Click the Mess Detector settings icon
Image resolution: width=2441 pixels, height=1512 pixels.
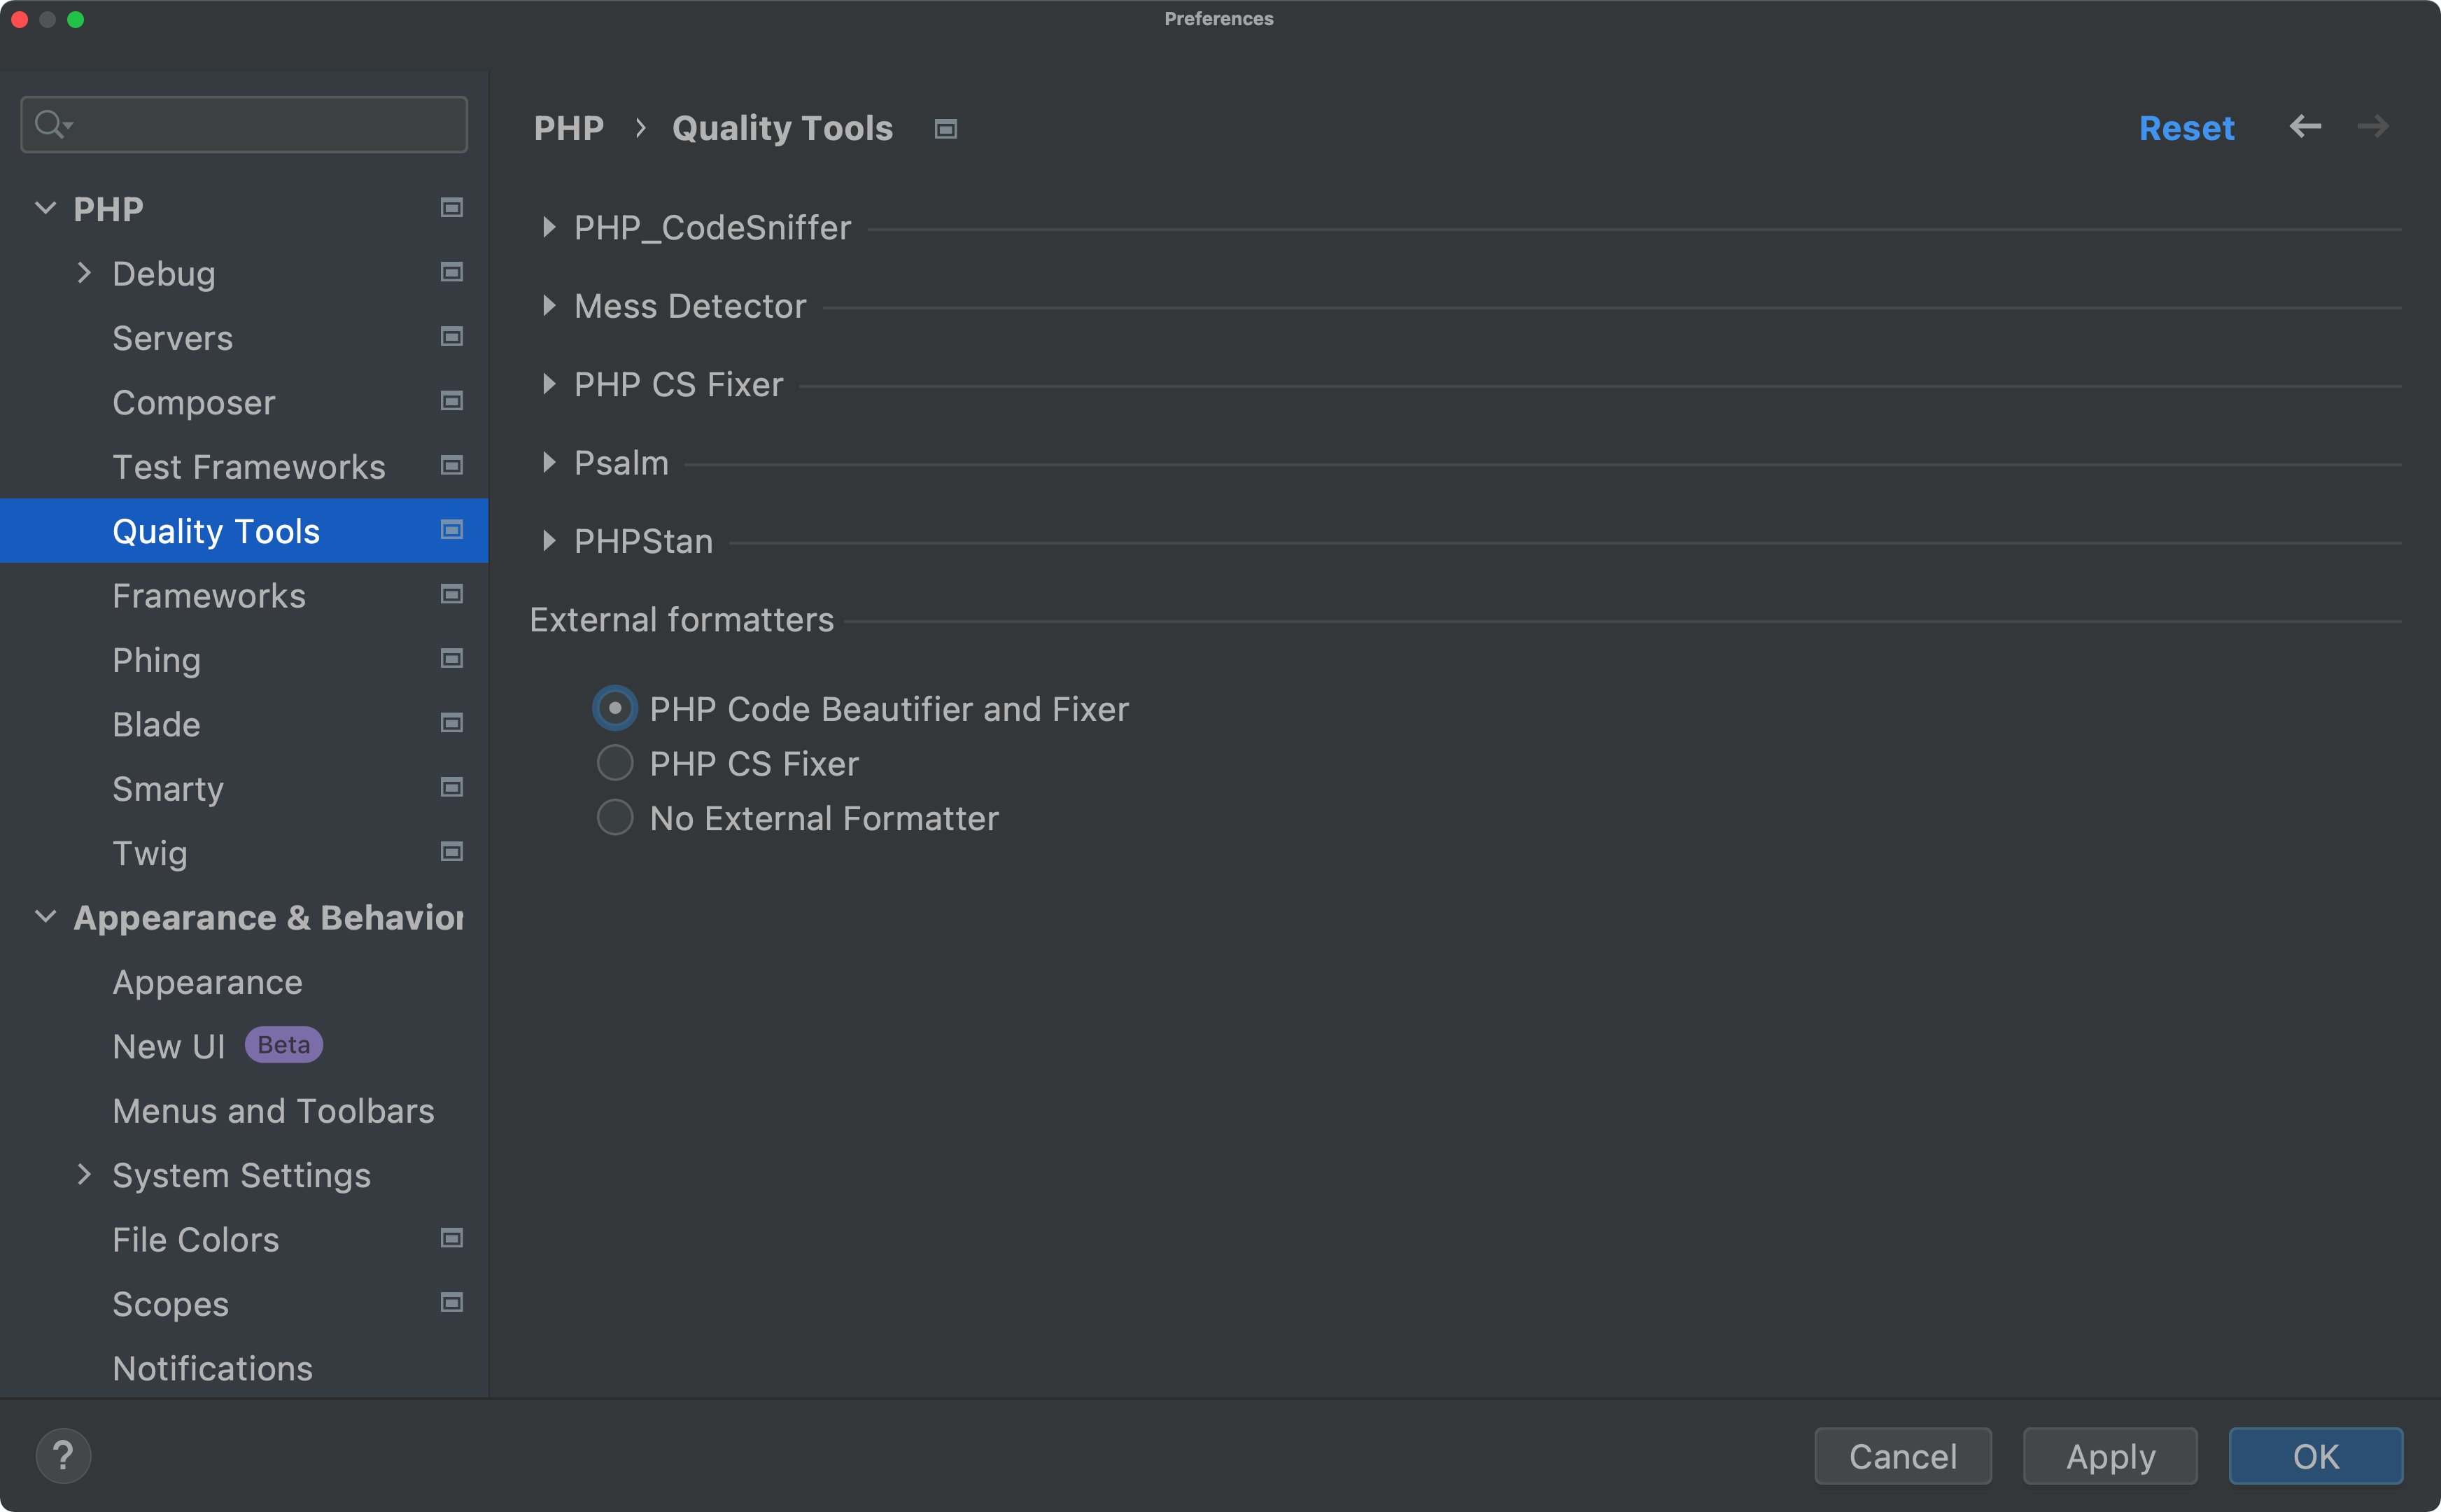pos(551,305)
